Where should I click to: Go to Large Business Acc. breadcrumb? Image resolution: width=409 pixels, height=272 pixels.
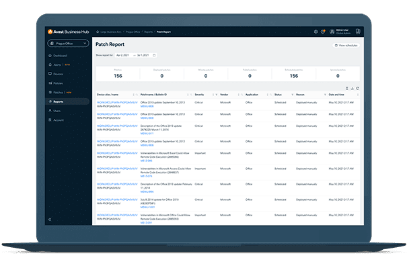tap(111, 32)
